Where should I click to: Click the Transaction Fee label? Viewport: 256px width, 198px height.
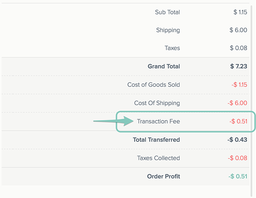tap(158, 121)
